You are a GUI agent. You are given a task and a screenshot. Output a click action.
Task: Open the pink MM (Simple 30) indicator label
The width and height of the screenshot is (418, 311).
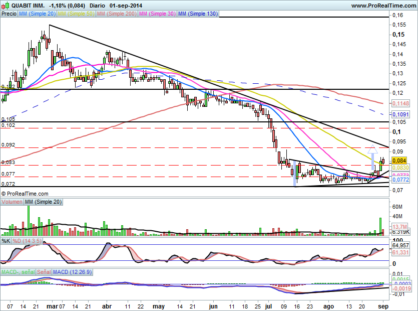157,14
